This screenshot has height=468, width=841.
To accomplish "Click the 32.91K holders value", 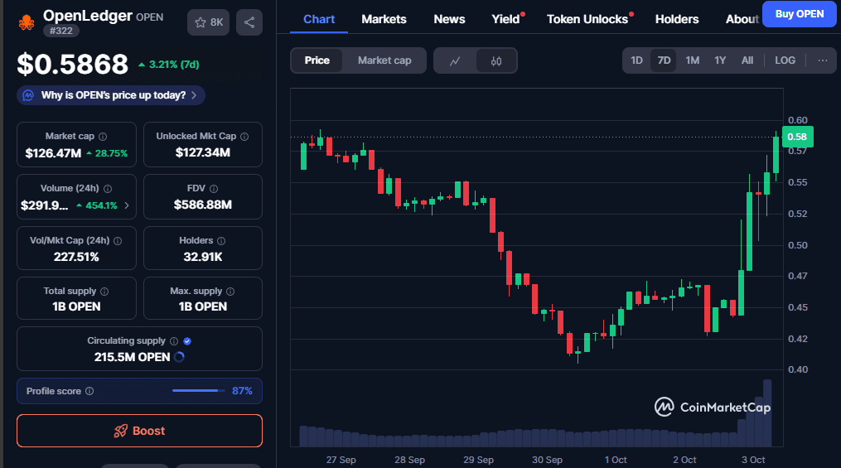I will (x=203, y=257).
